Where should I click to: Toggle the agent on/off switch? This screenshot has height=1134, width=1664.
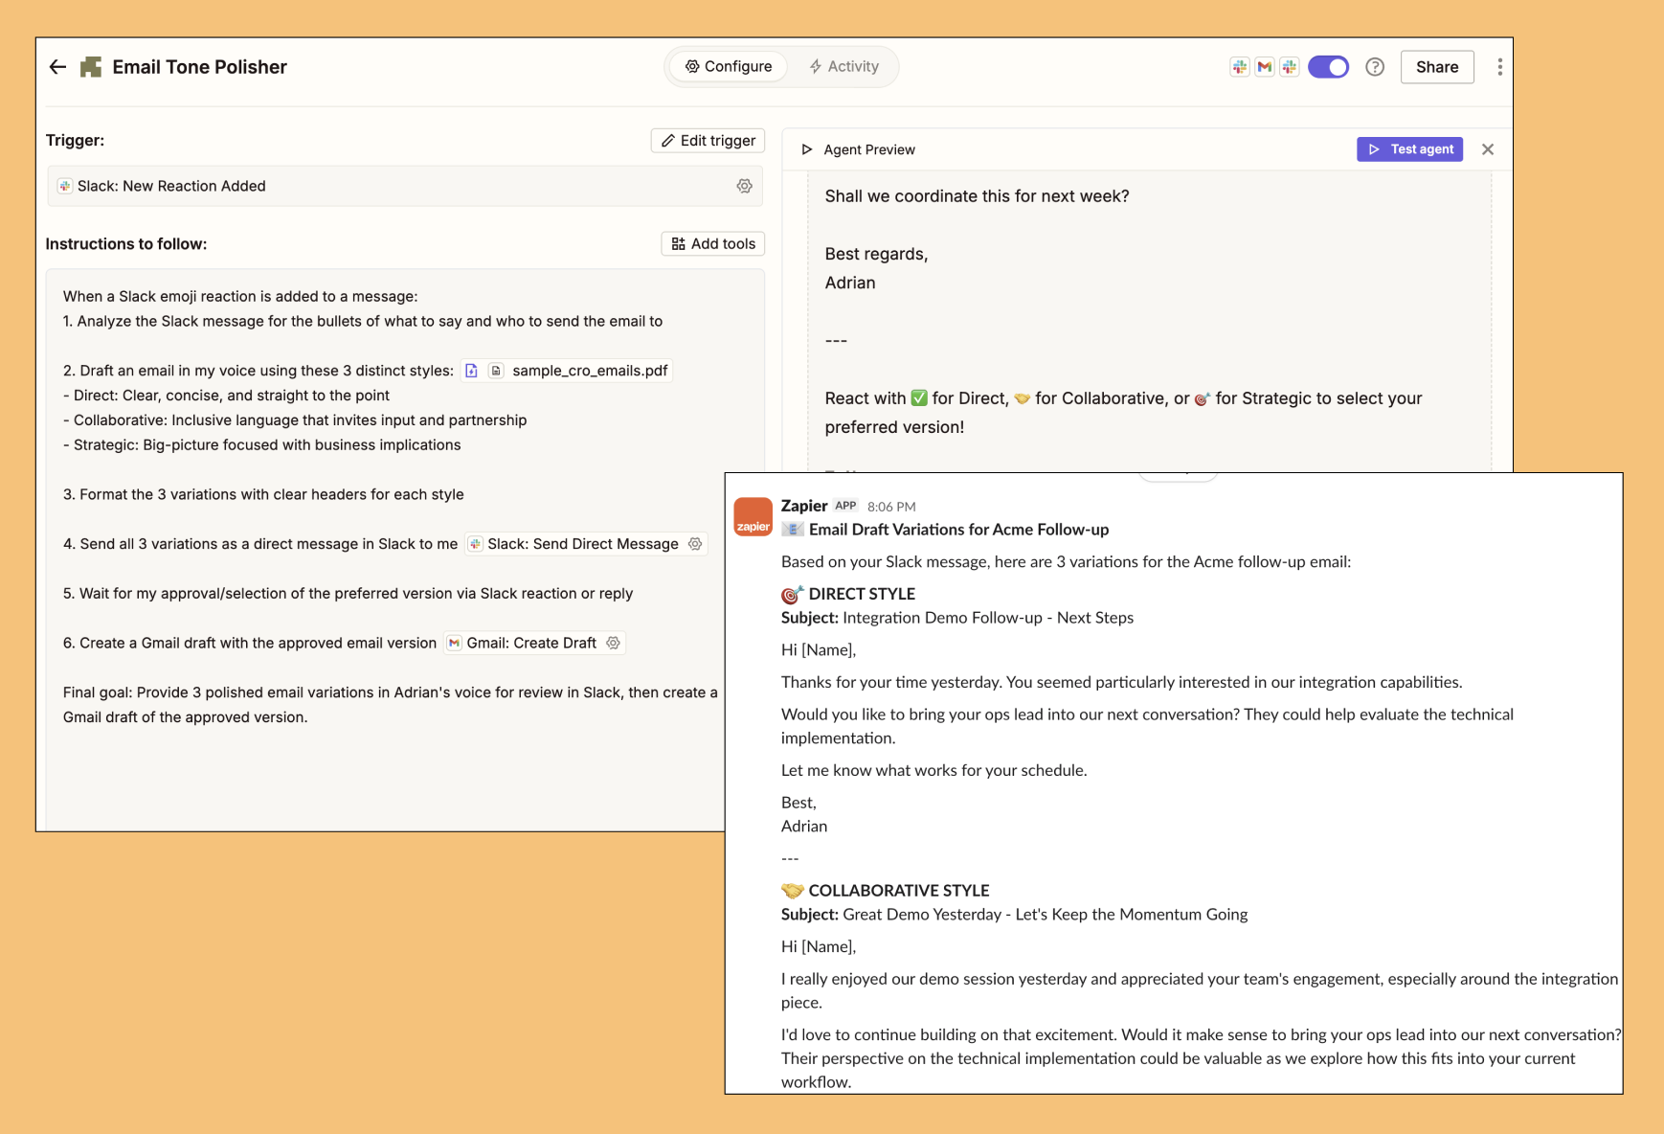point(1328,67)
